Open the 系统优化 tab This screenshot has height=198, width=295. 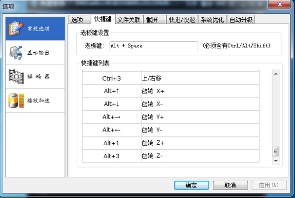[x=212, y=20]
